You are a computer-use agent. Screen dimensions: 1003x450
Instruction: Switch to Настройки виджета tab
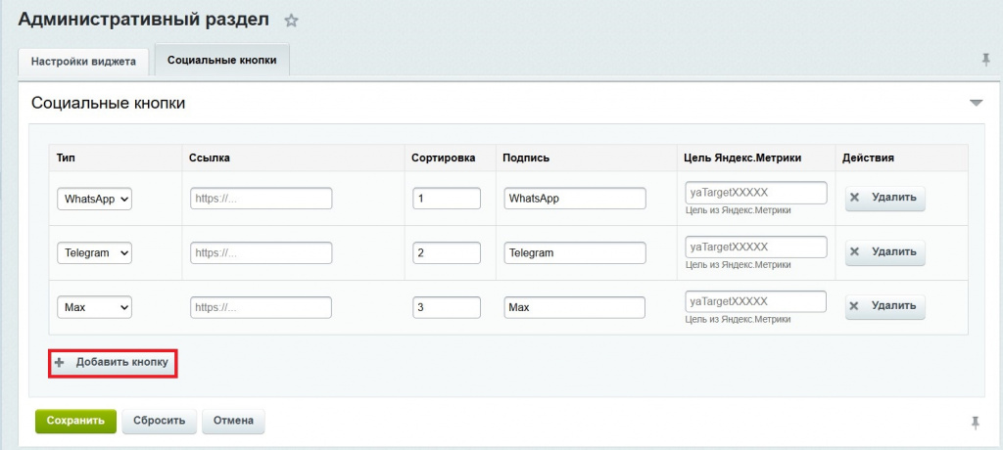(x=83, y=61)
